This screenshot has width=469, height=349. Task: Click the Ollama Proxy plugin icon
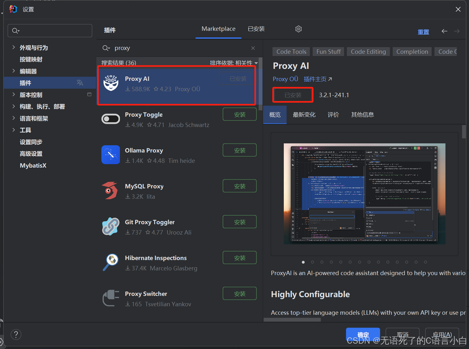[111, 154]
